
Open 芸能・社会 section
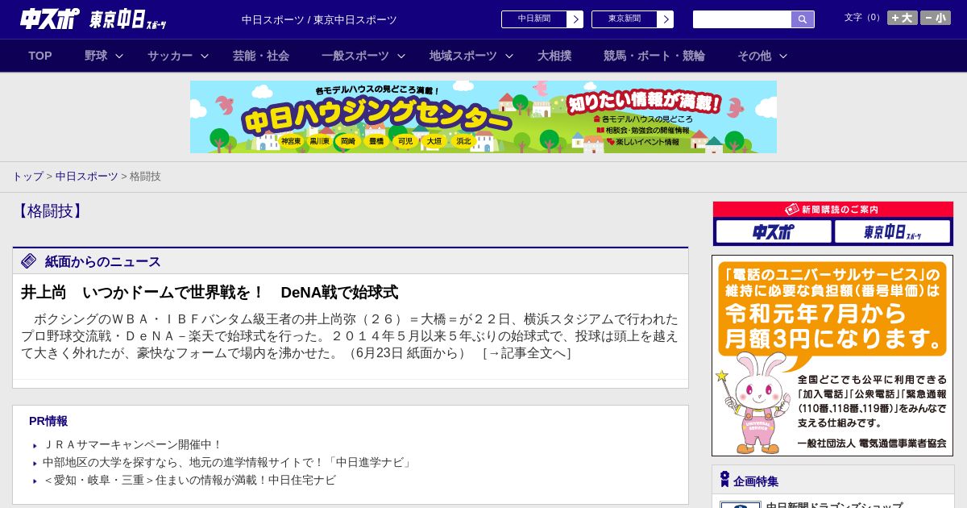pyautogui.click(x=261, y=56)
